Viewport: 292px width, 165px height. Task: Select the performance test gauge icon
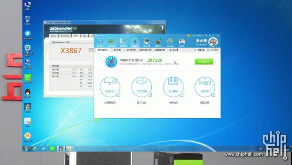(135, 42)
